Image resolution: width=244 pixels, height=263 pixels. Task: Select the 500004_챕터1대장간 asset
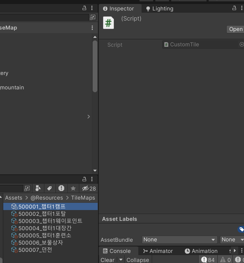click(50, 228)
